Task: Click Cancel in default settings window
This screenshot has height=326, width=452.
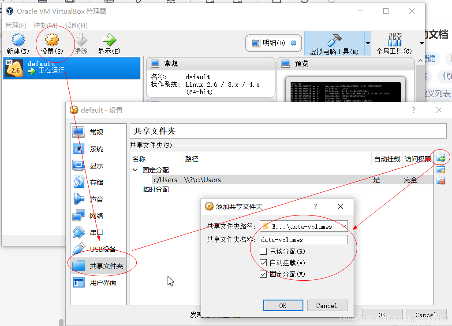Action: (x=426, y=315)
